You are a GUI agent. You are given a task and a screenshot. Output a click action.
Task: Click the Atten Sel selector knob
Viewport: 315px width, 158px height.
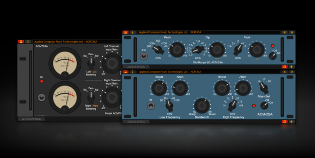[x=263, y=87]
